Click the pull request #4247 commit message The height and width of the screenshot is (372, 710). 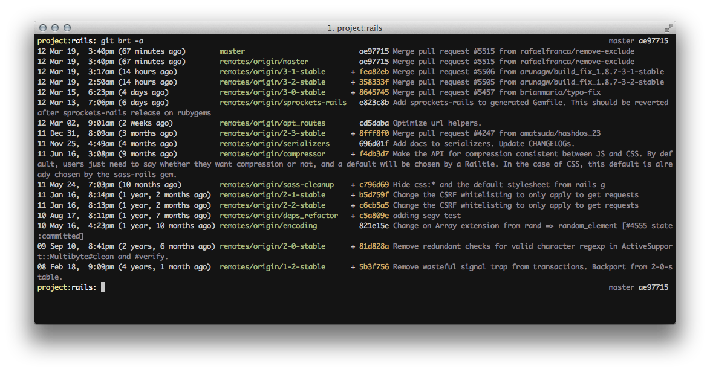(497, 133)
